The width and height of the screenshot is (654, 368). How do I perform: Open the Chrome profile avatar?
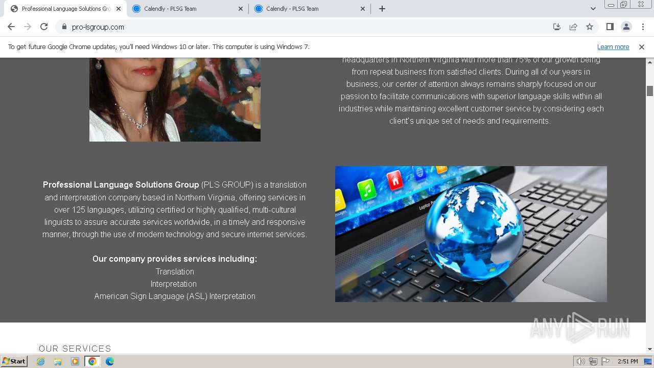coord(626,27)
